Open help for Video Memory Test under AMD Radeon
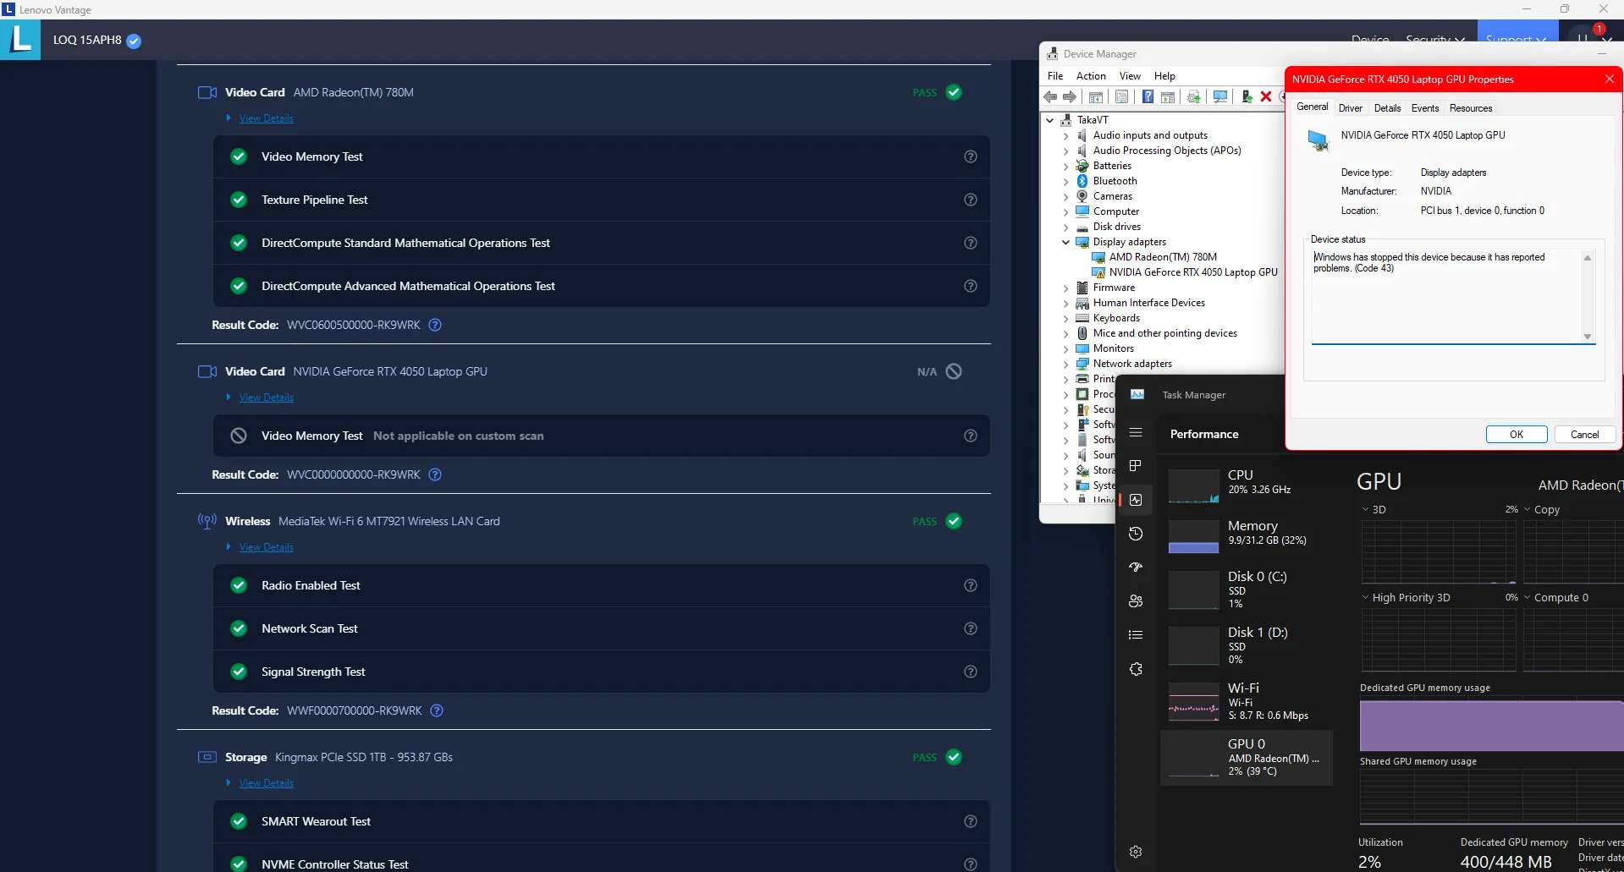 (x=971, y=156)
